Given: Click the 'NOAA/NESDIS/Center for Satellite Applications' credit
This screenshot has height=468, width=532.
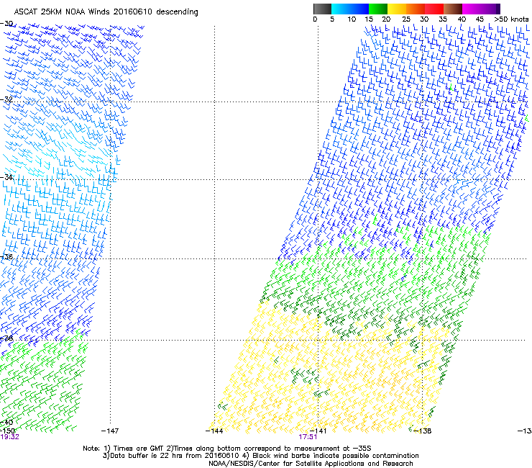Looking at the screenshot, I should tap(288, 463).
